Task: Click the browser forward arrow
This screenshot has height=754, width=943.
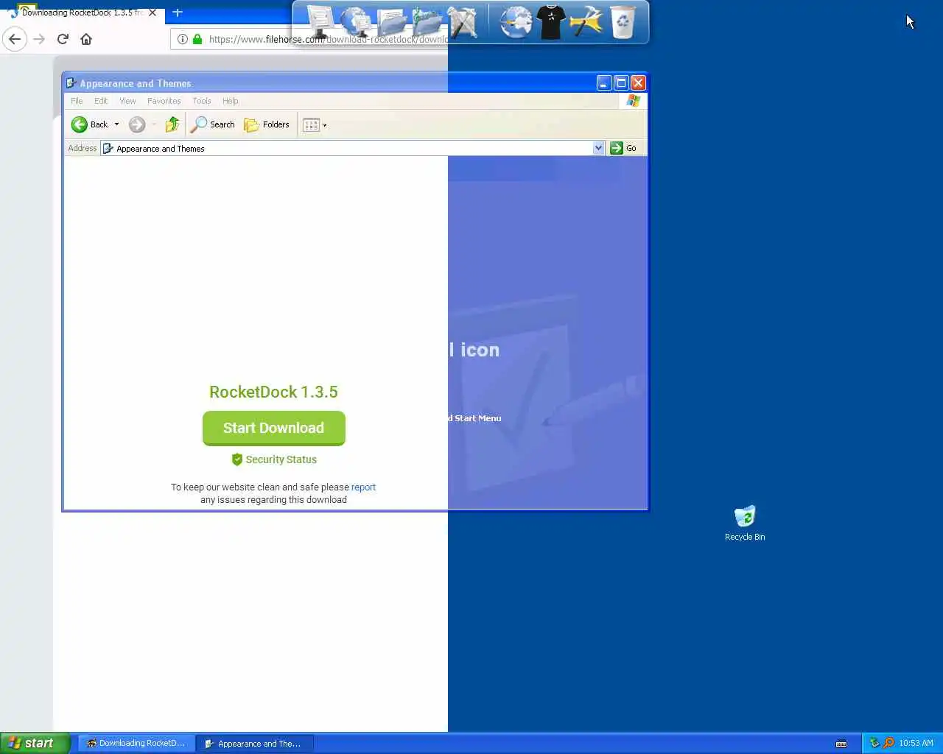Action: pyautogui.click(x=39, y=39)
